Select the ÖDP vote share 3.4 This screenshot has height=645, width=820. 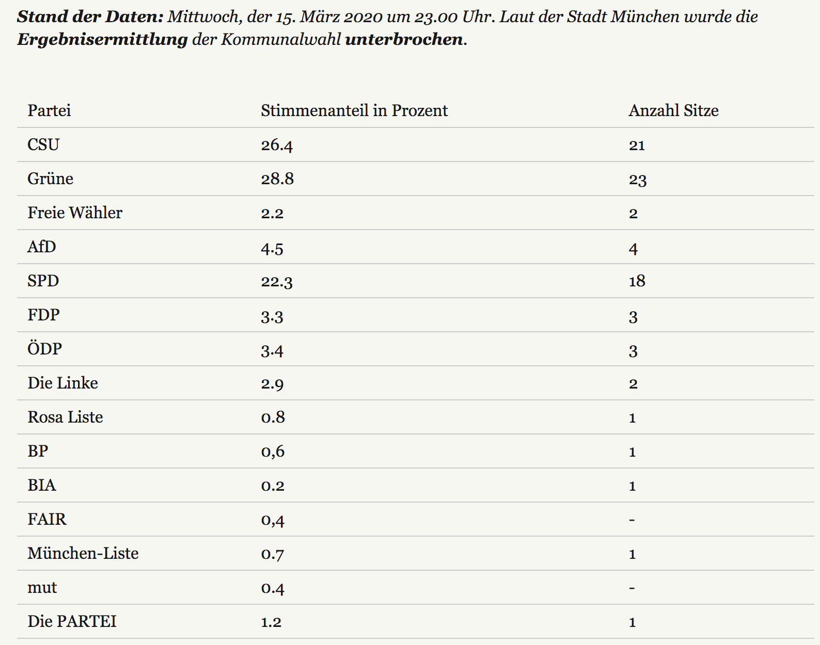[x=272, y=350]
